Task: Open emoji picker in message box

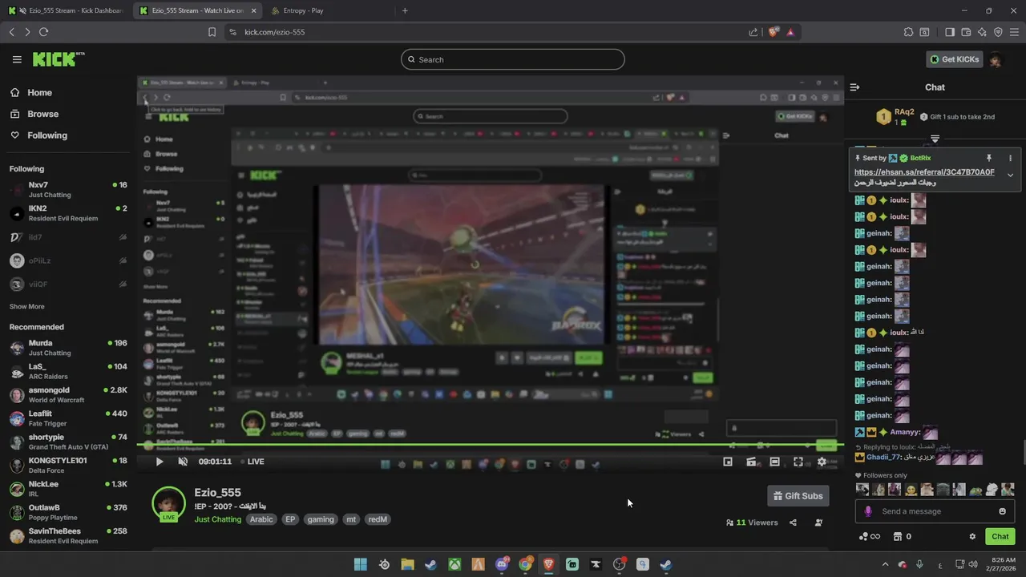Action: pyautogui.click(x=1002, y=511)
